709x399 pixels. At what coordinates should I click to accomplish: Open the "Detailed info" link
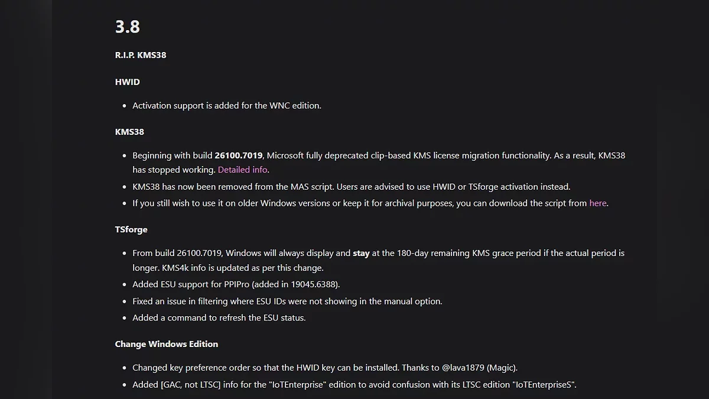coord(242,170)
